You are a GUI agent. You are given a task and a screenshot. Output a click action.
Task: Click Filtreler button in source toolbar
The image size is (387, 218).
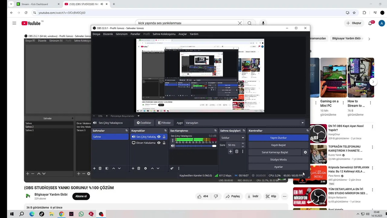tap(164, 123)
